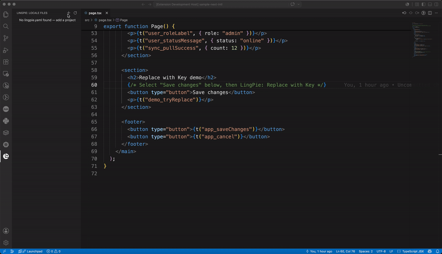Viewport: 442px width, 254px height.
Task: Close the page.tsx tab
Action: pyautogui.click(x=107, y=13)
